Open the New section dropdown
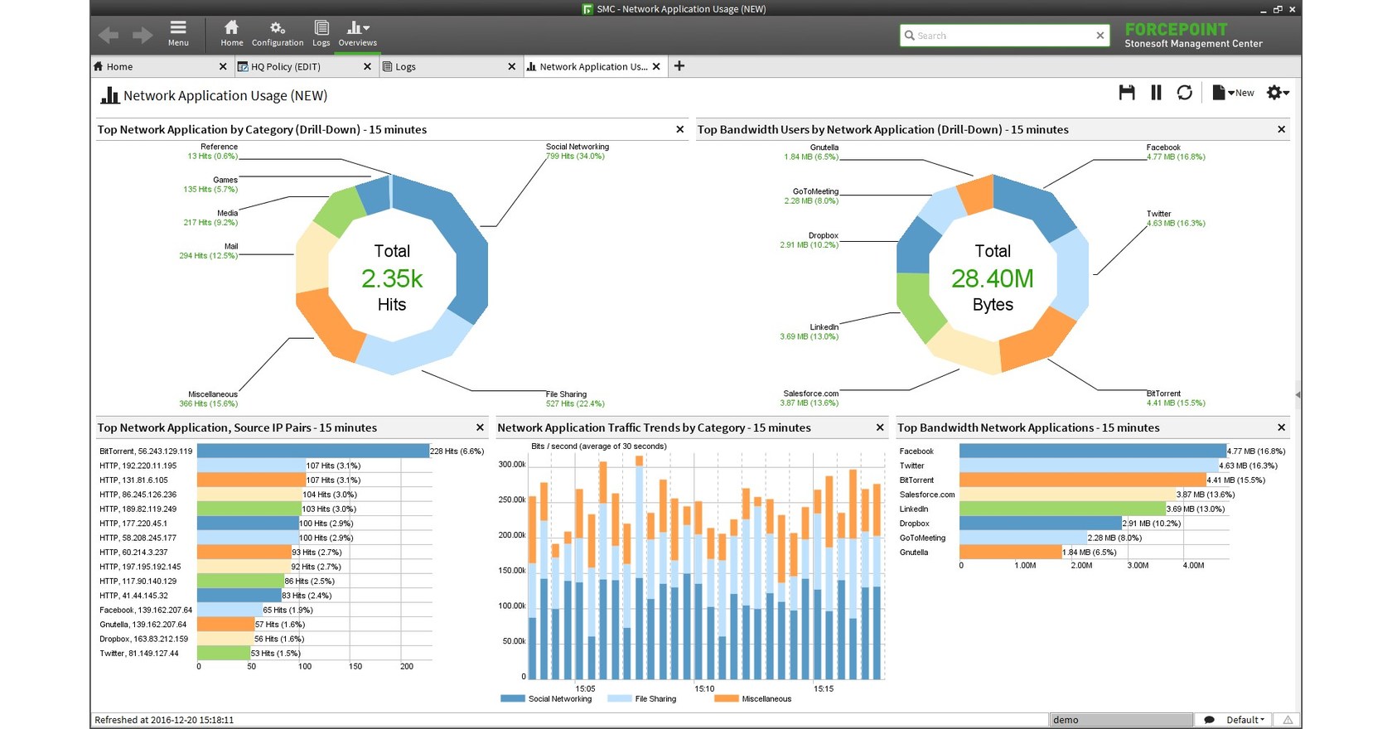 point(1233,93)
